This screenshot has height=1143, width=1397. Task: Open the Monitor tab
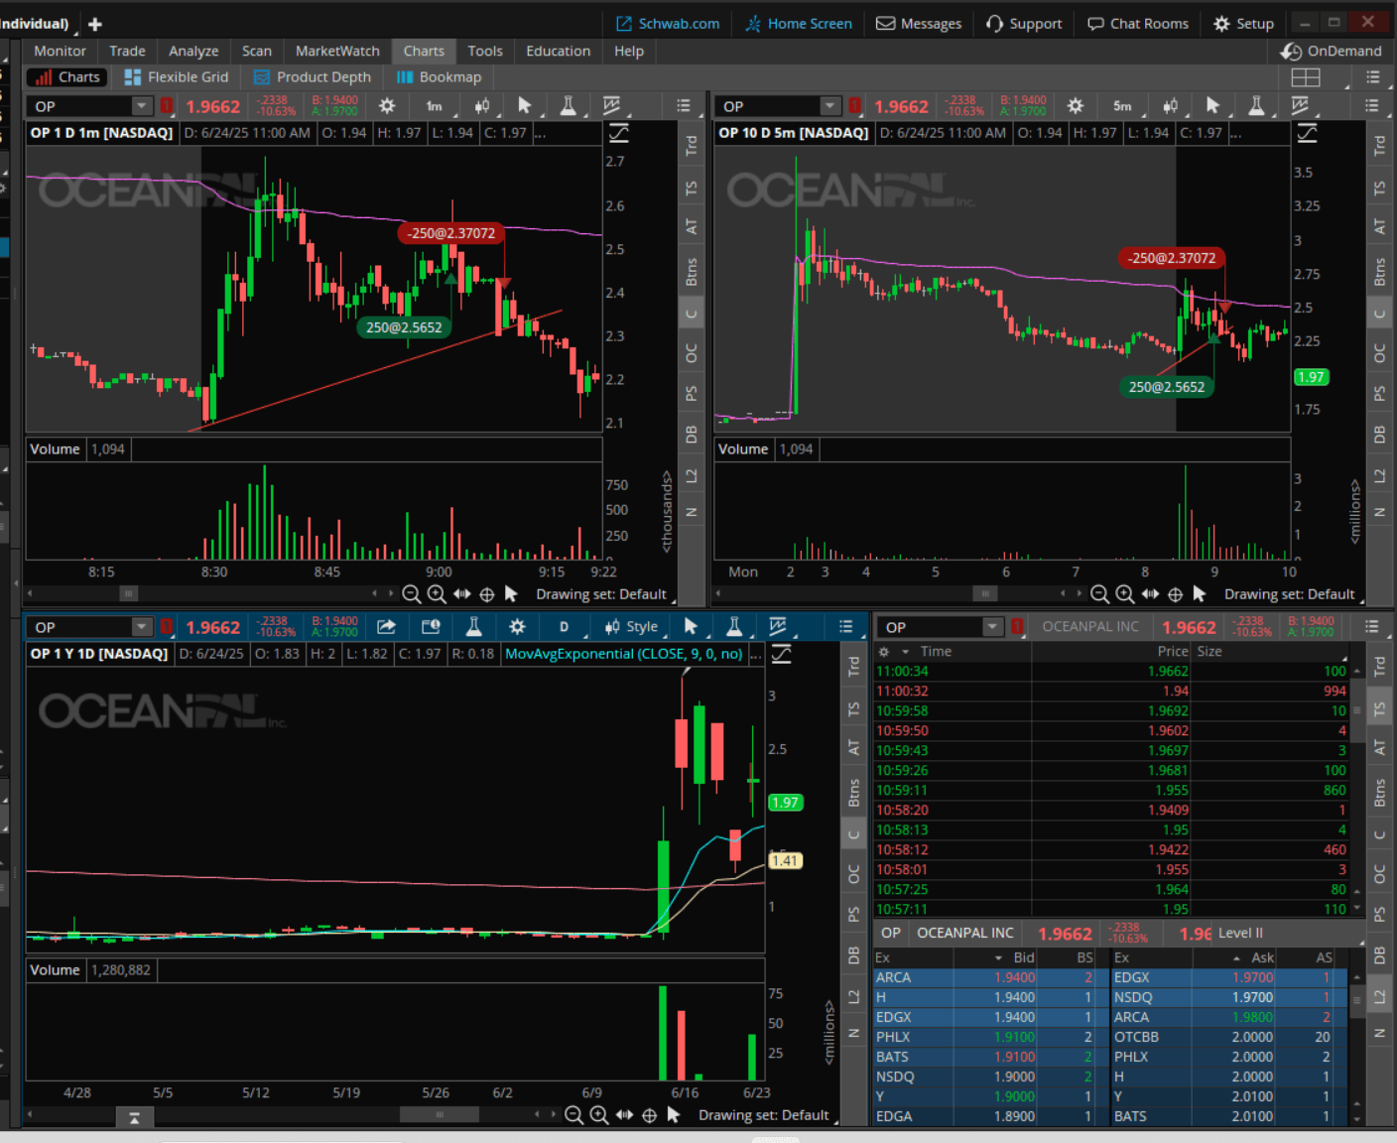(x=60, y=51)
